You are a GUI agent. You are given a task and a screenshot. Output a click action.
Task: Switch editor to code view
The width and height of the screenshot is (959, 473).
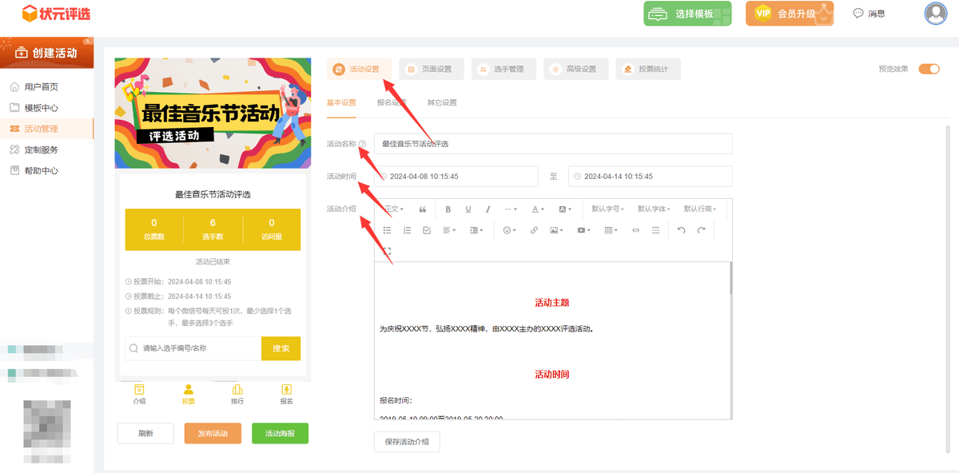[634, 229]
